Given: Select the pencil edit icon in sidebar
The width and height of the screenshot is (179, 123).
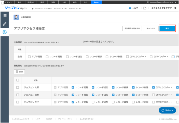Looking at the screenshot, I should pyautogui.click(x=4, y=24).
